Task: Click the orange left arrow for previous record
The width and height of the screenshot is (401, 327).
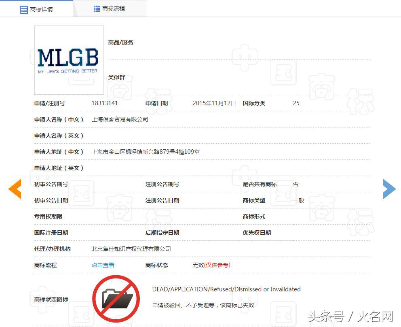Action: point(15,189)
